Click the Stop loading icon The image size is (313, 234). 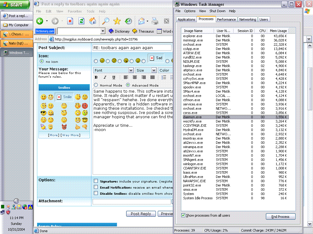click(x=70, y=21)
